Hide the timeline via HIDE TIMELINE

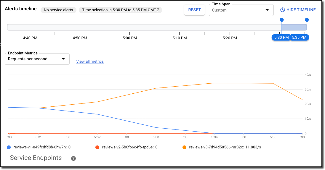298,10
